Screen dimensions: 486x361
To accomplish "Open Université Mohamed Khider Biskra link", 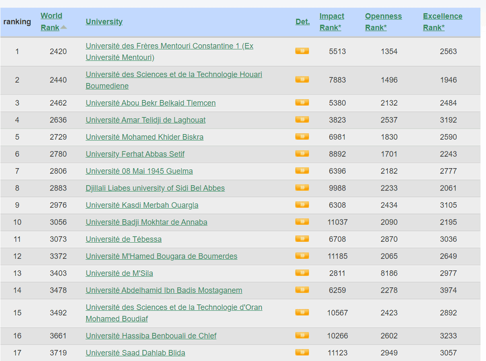I will (144, 137).
